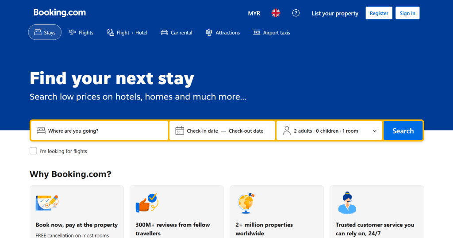Click the 'Why Booking.com?' heading
Image resolution: width=453 pixels, height=238 pixels.
(70, 174)
